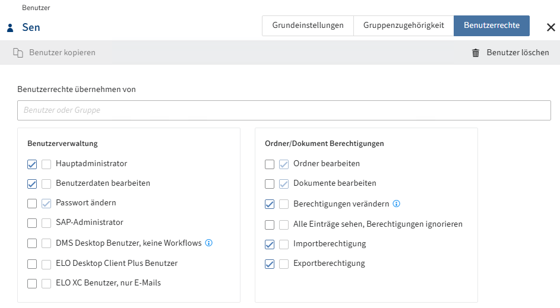
Task: Click the trash icon for Benutzer löschen
Action: point(475,53)
